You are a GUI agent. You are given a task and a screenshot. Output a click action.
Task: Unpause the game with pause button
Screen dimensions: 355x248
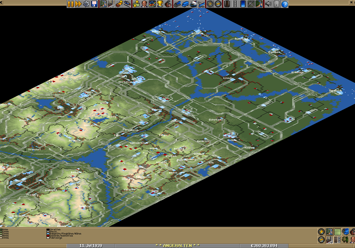point(70,4)
